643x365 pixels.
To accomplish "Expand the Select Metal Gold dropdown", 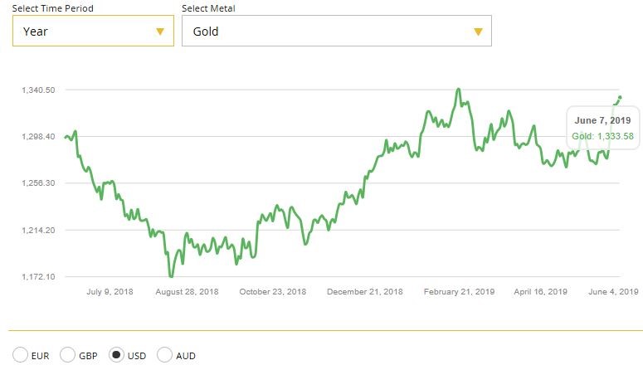I will 336,32.
